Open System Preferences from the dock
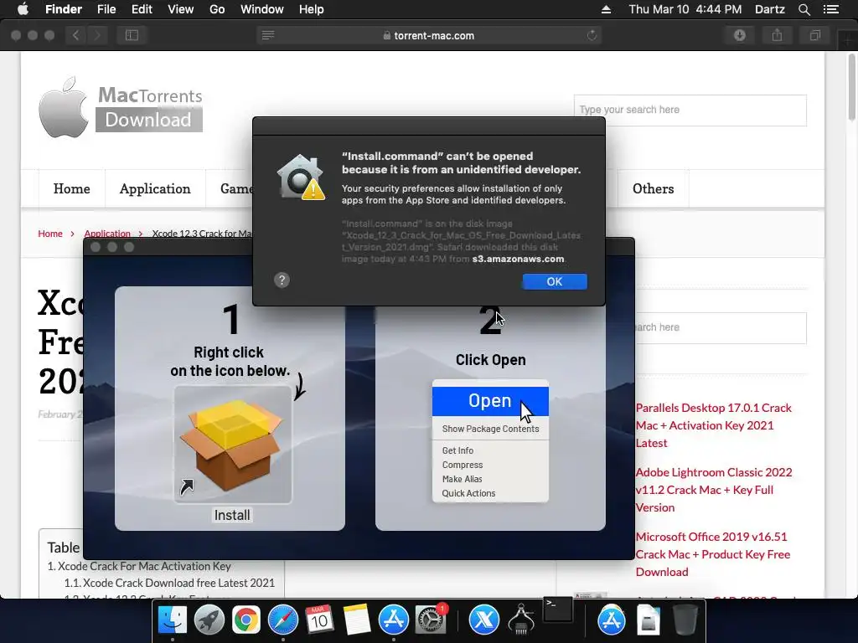The image size is (858, 643). pos(432,620)
